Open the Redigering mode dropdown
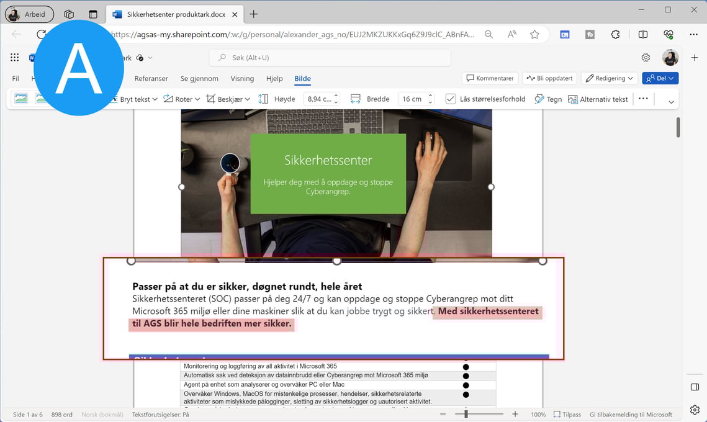707x422 pixels. point(609,78)
